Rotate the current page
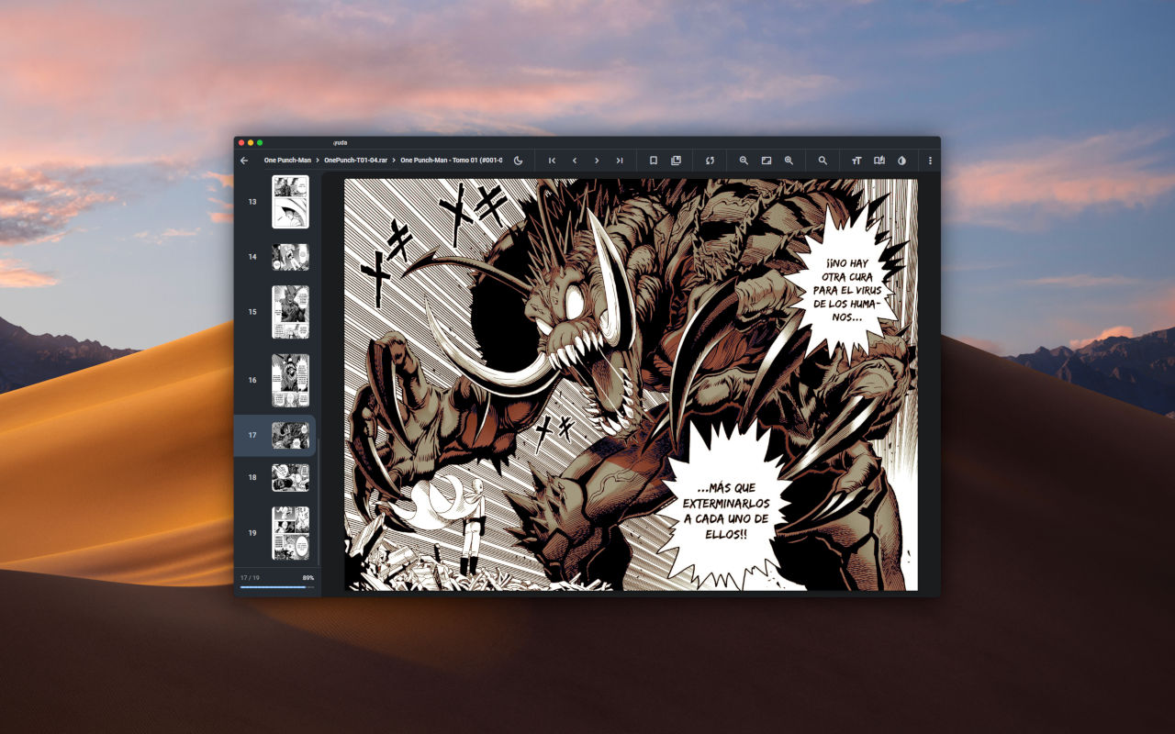Screen dimensions: 1175x734 (x=709, y=160)
